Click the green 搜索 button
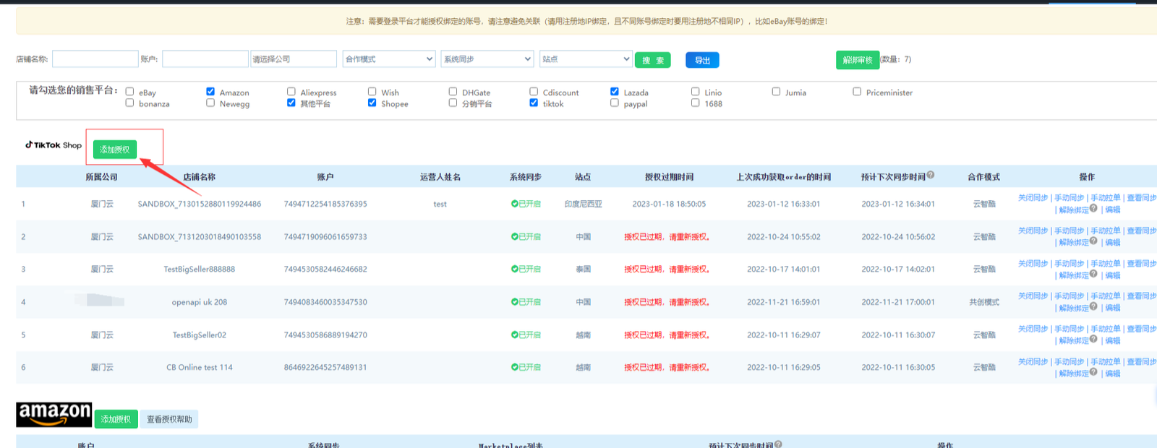This screenshot has height=448, width=1157. click(653, 60)
